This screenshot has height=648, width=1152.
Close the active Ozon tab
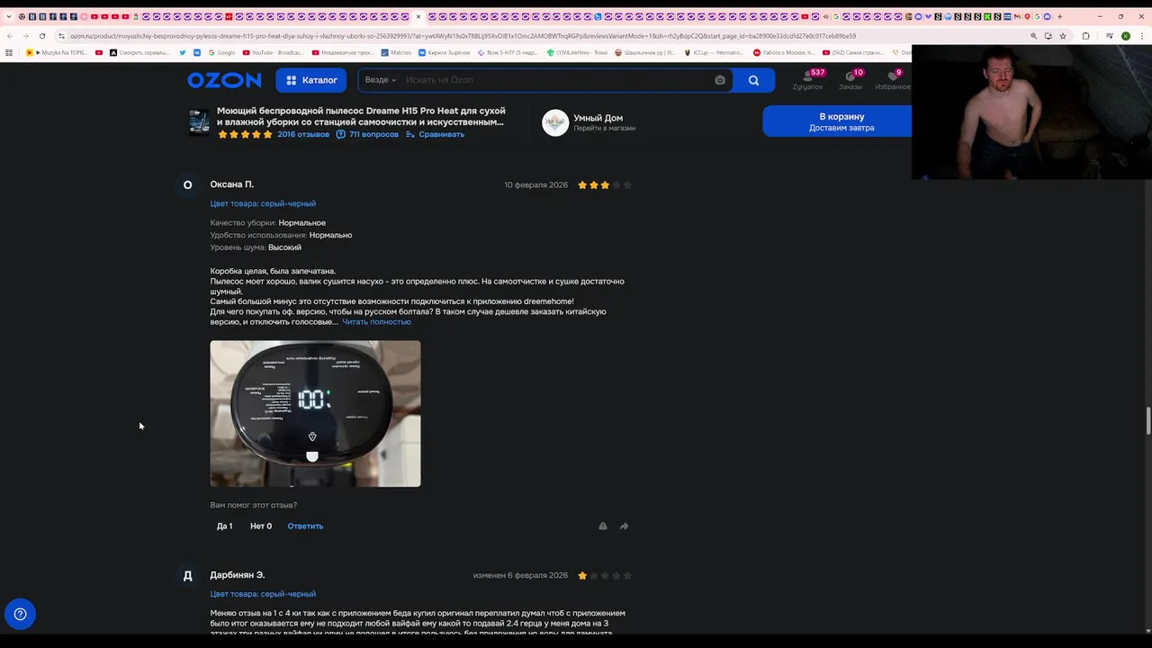418,16
